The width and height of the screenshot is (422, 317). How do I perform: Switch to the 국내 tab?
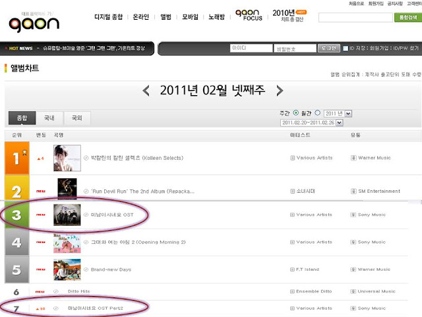coord(49,118)
